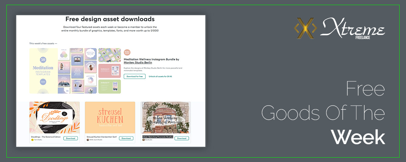The width and height of the screenshot is (406, 162).
Task: Open the Doodlings card thumbnail
Action: pos(54,117)
